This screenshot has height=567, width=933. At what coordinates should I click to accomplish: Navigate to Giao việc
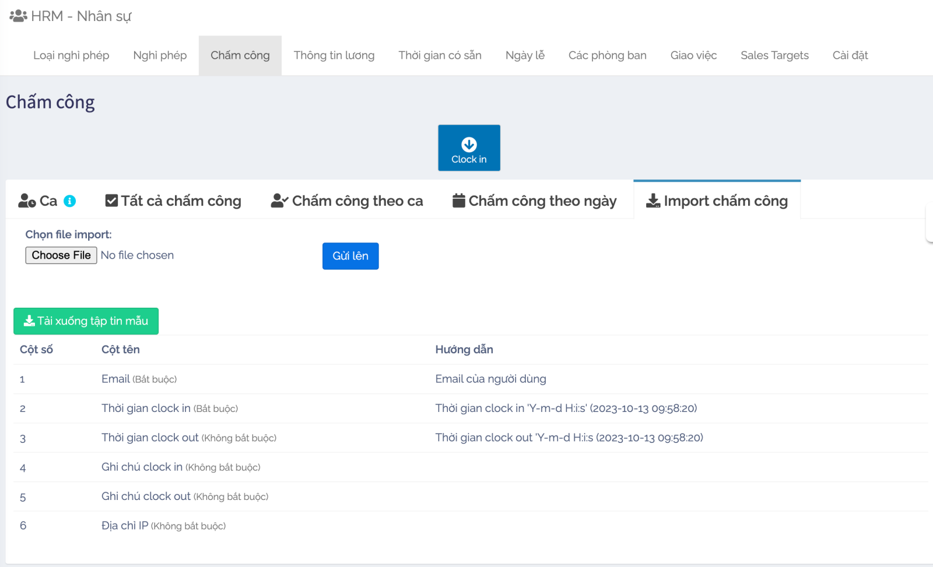coord(693,55)
